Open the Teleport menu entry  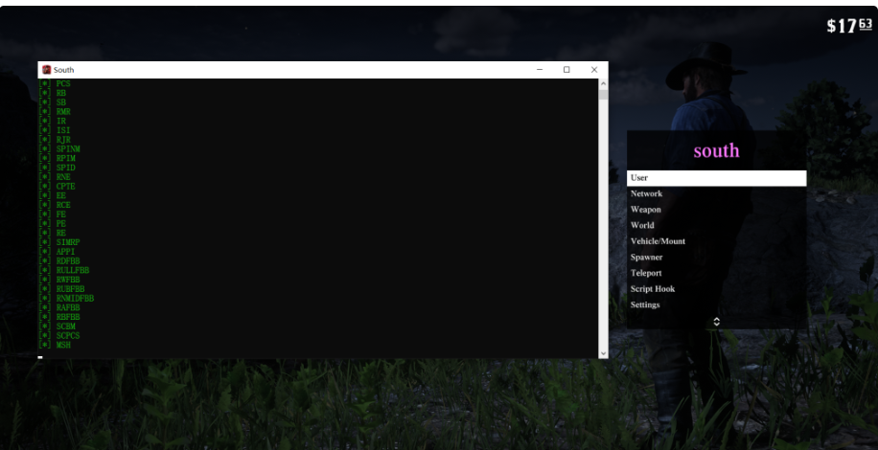pyautogui.click(x=716, y=273)
